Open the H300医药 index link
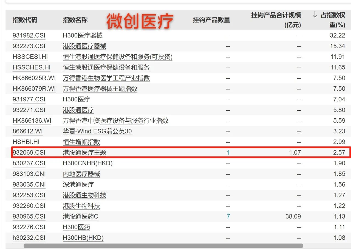351x249 pixels. 76,227
